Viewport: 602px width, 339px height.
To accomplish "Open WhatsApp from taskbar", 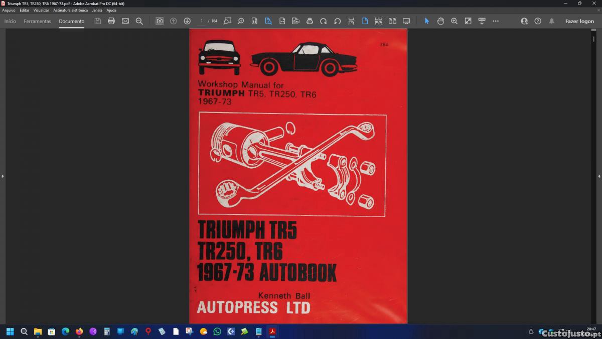I will coord(217,331).
